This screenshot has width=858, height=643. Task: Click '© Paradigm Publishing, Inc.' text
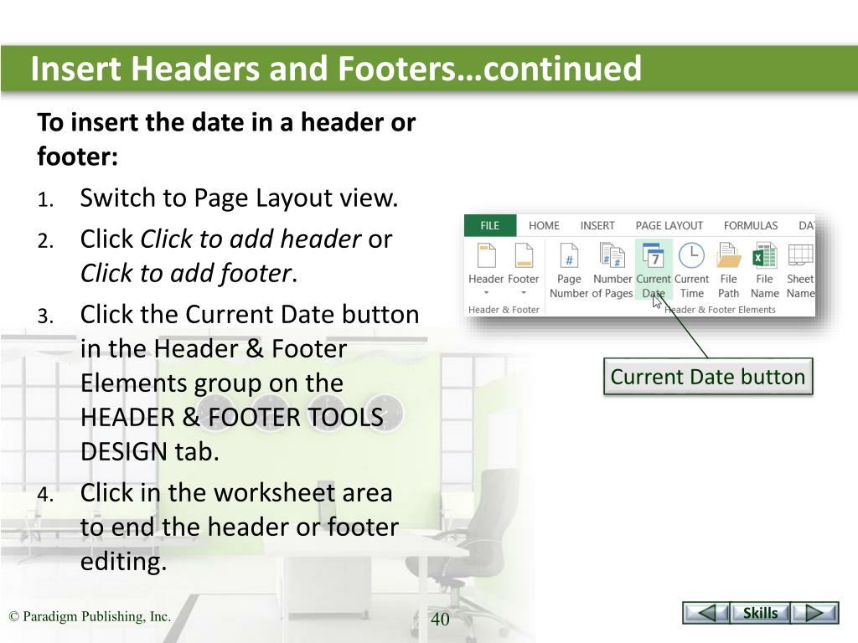[90, 616]
